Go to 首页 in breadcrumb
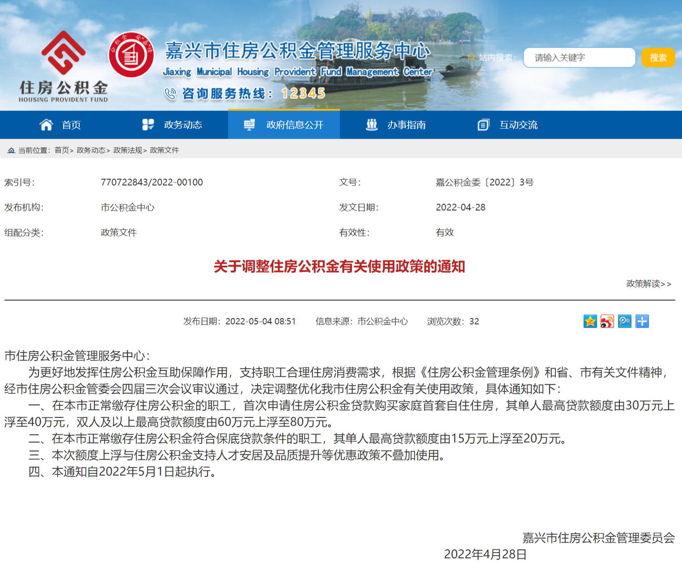 [x=62, y=150]
